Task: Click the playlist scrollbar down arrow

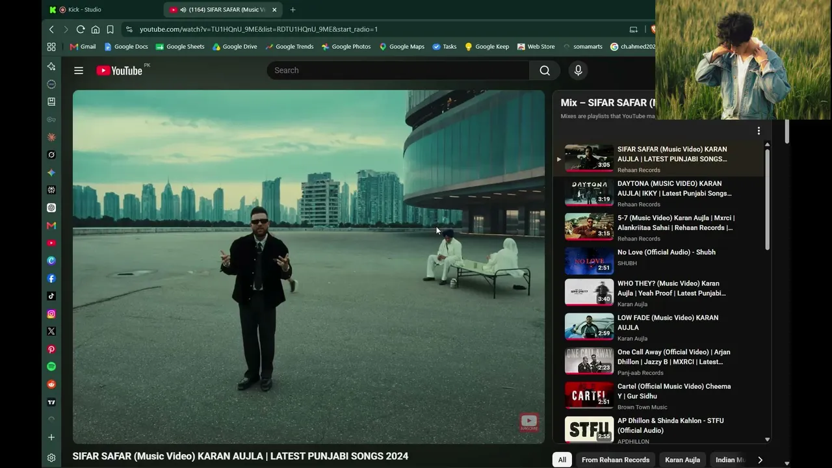Action: (x=767, y=439)
